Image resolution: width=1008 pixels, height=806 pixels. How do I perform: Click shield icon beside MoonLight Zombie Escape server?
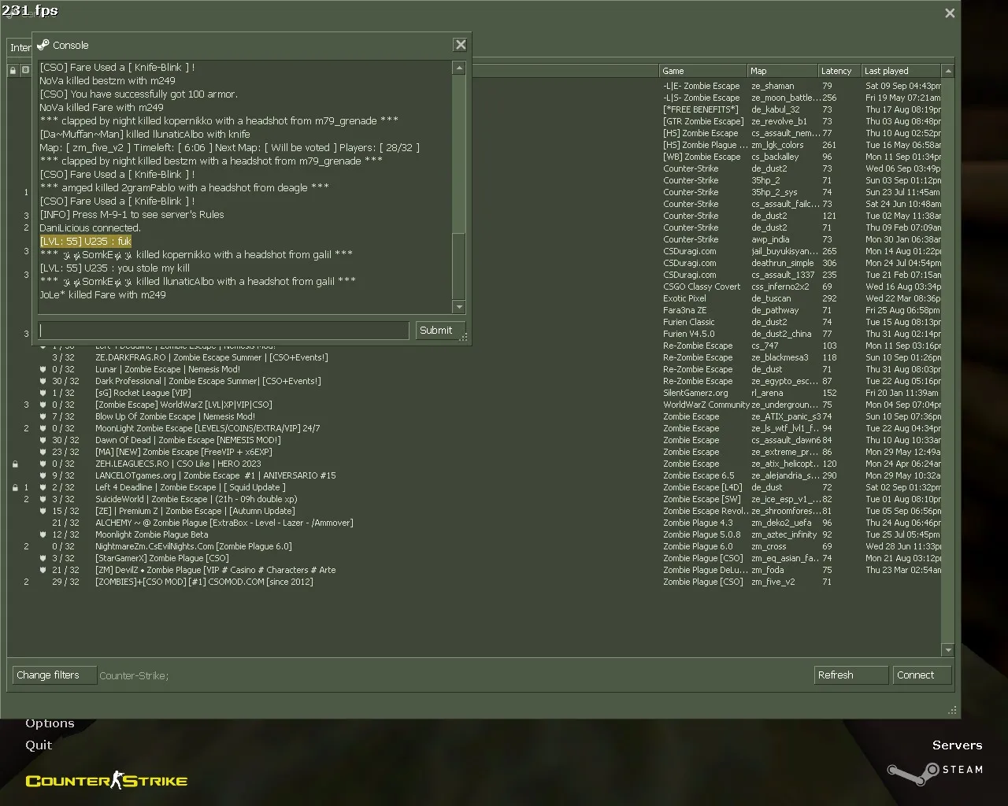click(x=44, y=429)
